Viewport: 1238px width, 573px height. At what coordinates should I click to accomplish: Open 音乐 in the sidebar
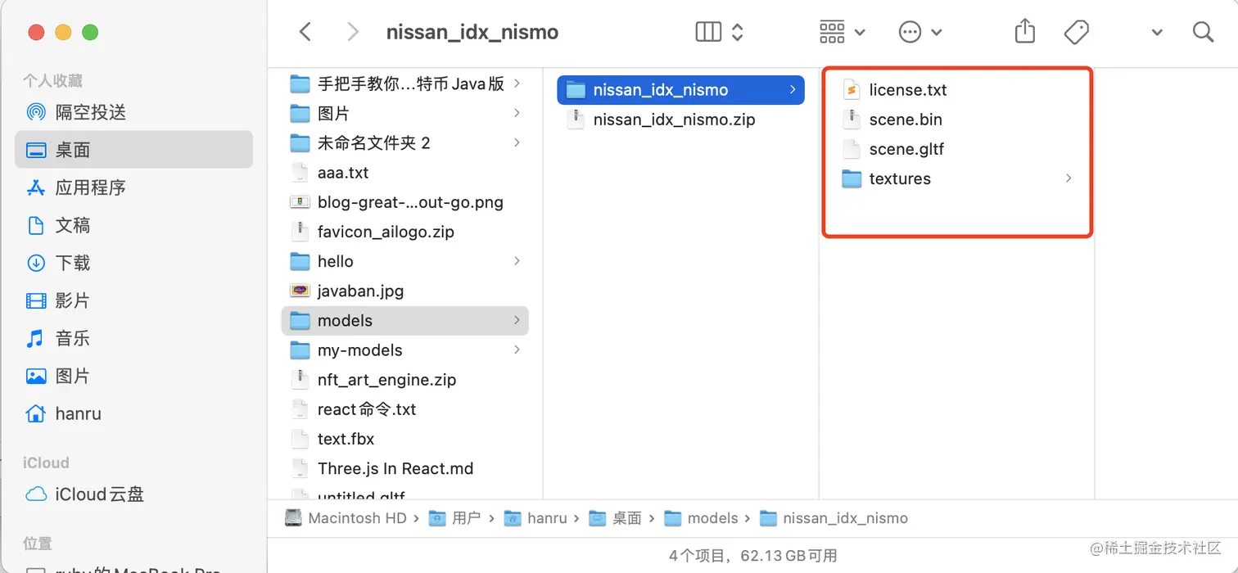(x=133, y=338)
